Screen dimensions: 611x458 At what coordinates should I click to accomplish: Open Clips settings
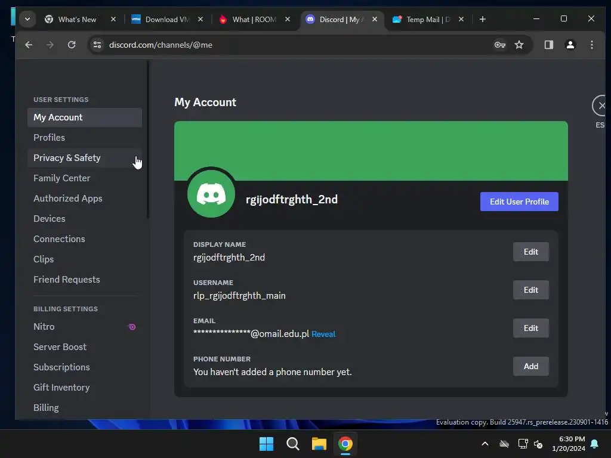(85, 259)
